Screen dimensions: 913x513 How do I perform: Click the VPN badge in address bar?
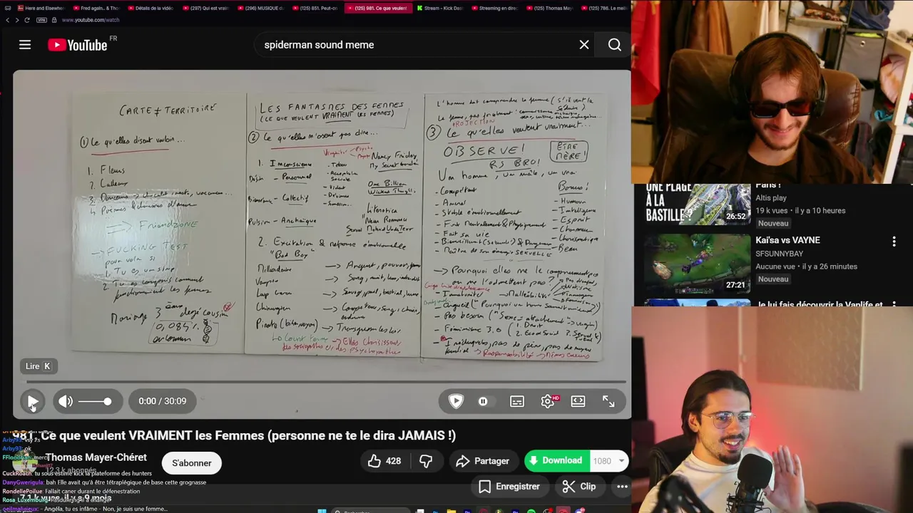[41, 20]
